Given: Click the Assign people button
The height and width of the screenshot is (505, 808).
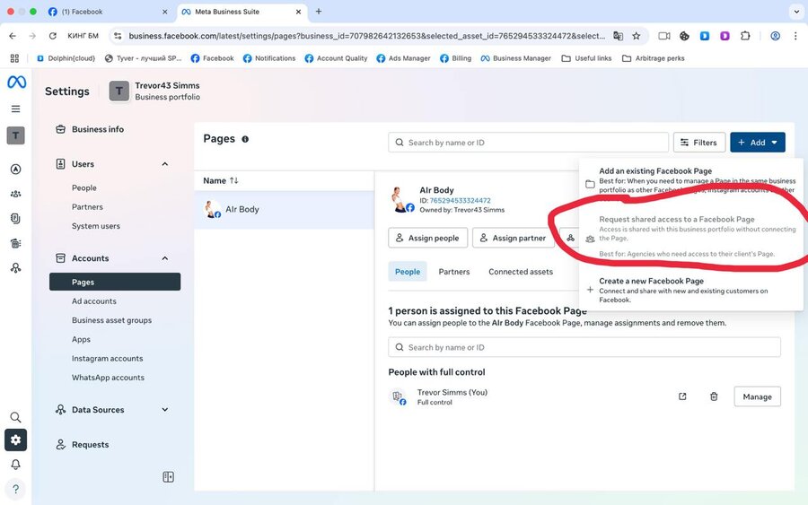Looking at the screenshot, I should click(x=427, y=238).
